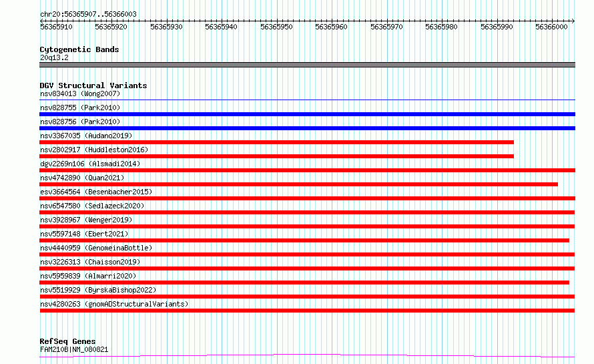This screenshot has height=364, width=594.
Task: Select the red nsv4440959 variant bar
Action: click(307, 254)
